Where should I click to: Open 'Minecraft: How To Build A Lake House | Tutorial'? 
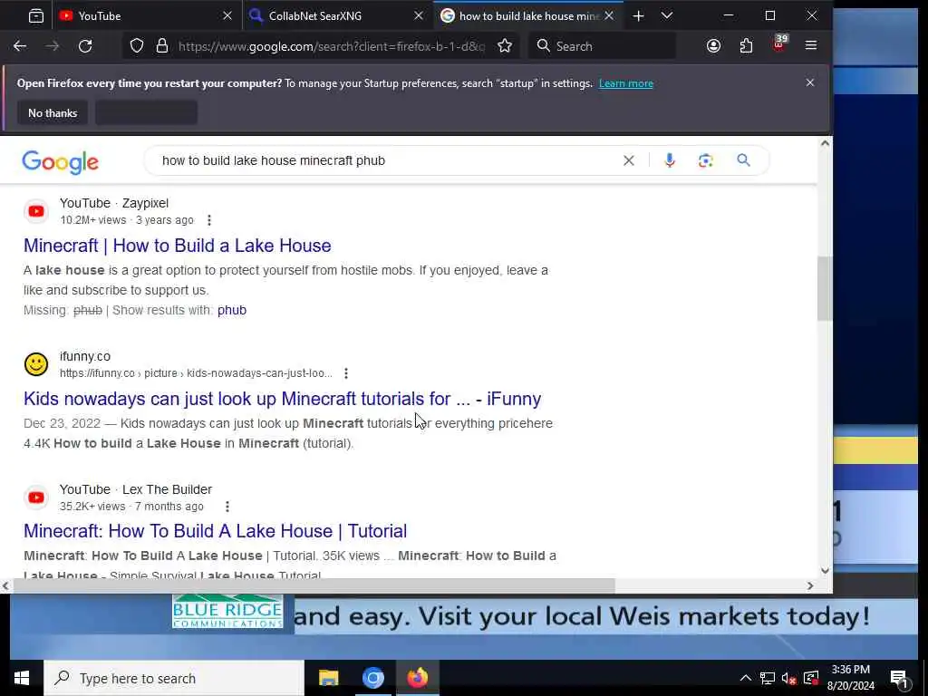click(215, 531)
